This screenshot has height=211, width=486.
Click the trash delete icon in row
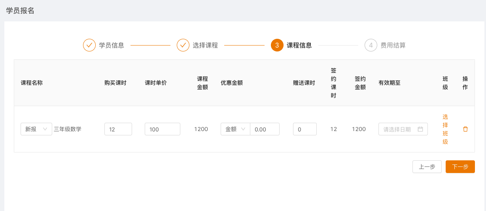point(465,129)
